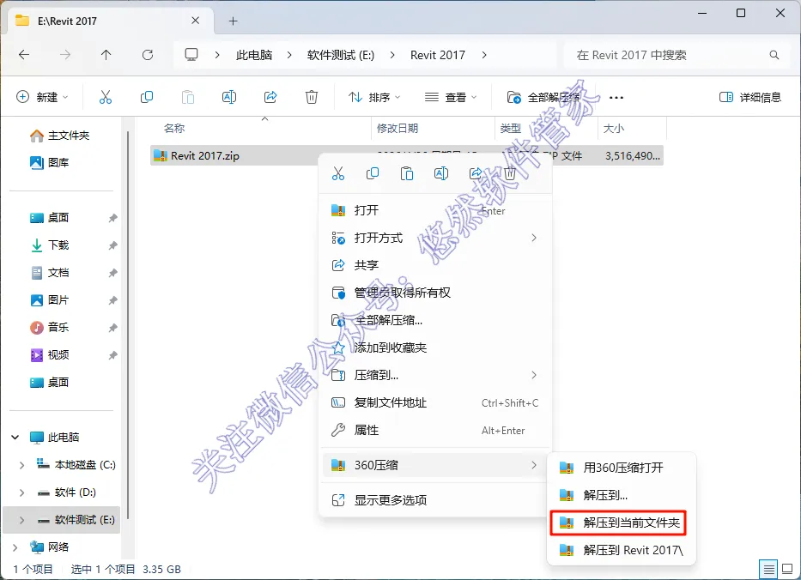This screenshot has height=580, width=801.
Task: Open 图库 in the sidebar
Action: pyautogui.click(x=49, y=162)
